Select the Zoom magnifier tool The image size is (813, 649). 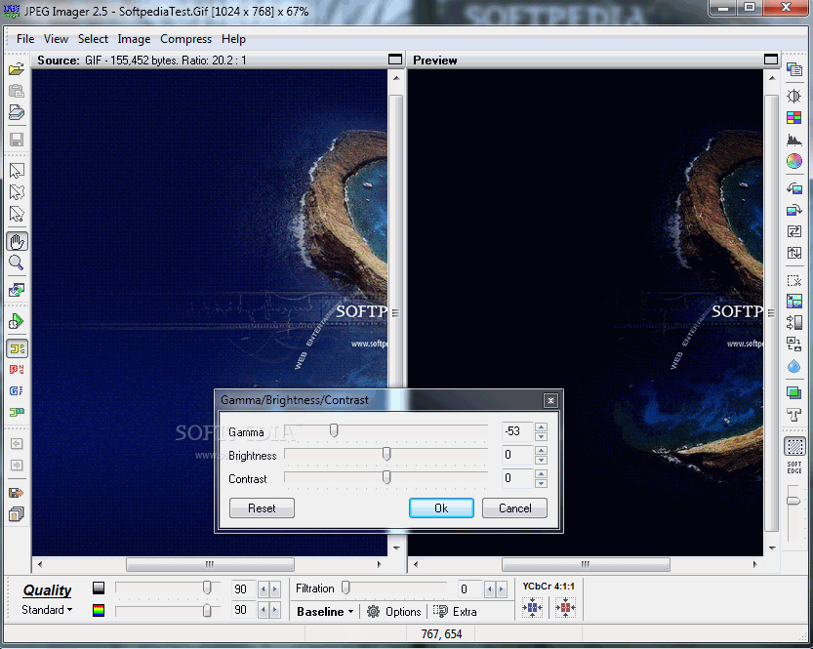17,264
